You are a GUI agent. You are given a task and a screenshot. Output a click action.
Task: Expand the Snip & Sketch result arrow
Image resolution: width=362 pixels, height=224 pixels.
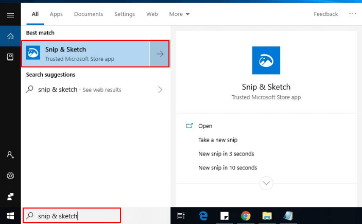pos(160,54)
